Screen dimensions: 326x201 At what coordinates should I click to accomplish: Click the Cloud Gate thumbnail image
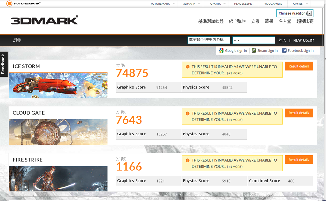click(58, 132)
